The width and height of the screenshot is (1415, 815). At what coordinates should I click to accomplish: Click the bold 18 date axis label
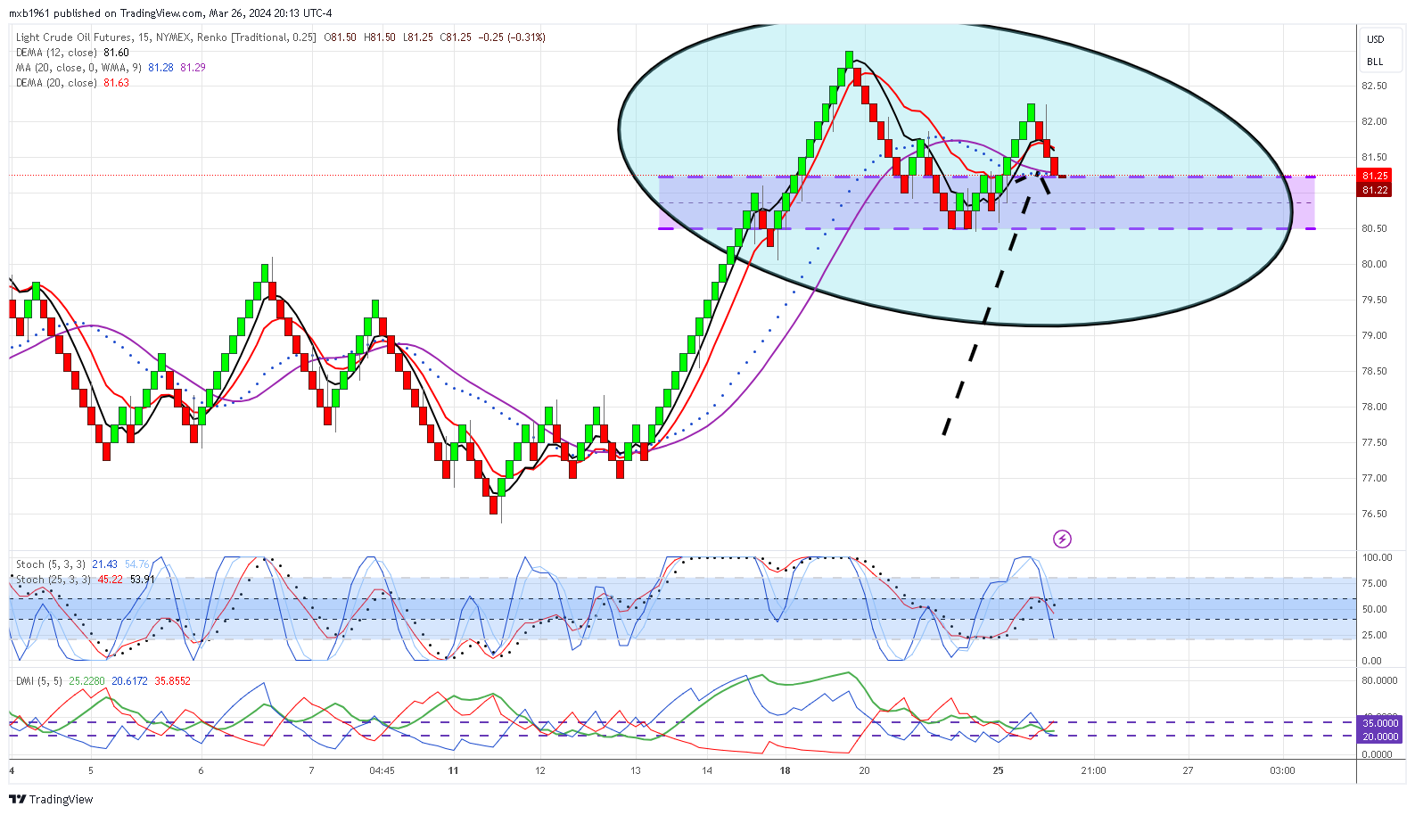coord(785,770)
